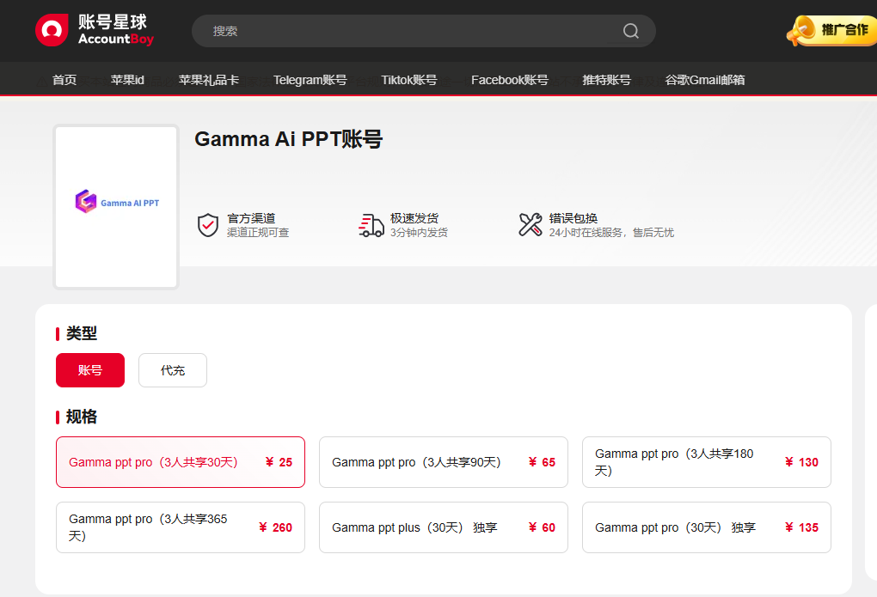877x597 pixels.
Task: Click the 3分钟内发货 subtitle
Action: 419,233
